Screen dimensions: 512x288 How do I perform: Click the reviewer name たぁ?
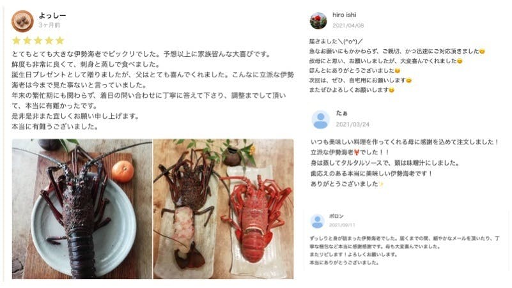(x=342, y=113)
